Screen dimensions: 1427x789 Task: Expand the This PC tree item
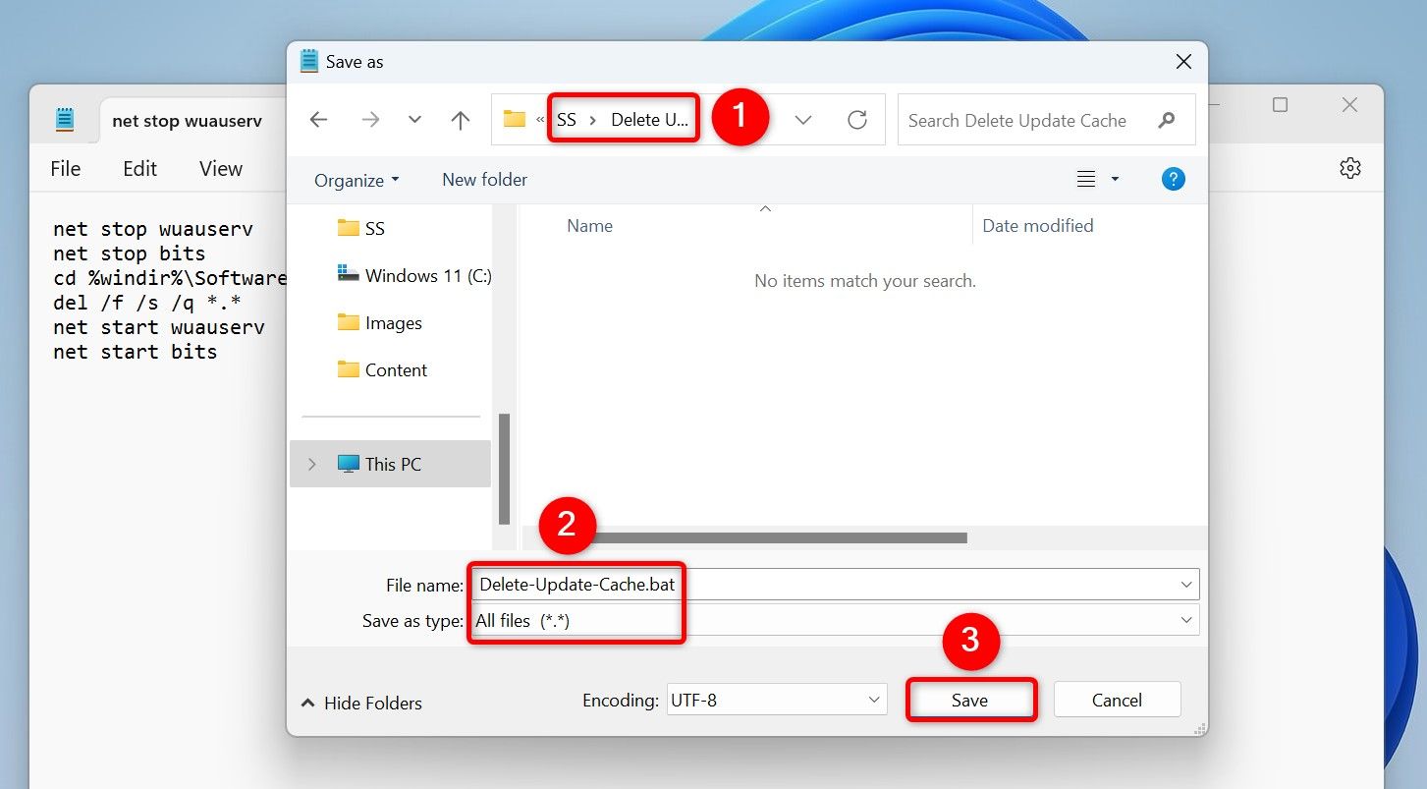[312, 463]
